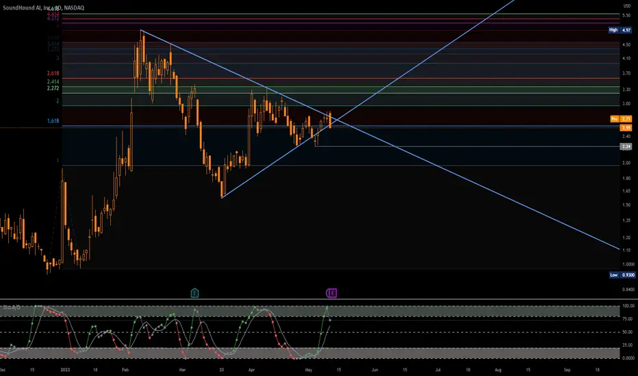Click the 3.30 price axis value
Screen dimensions: 638x376
(626, 90)
